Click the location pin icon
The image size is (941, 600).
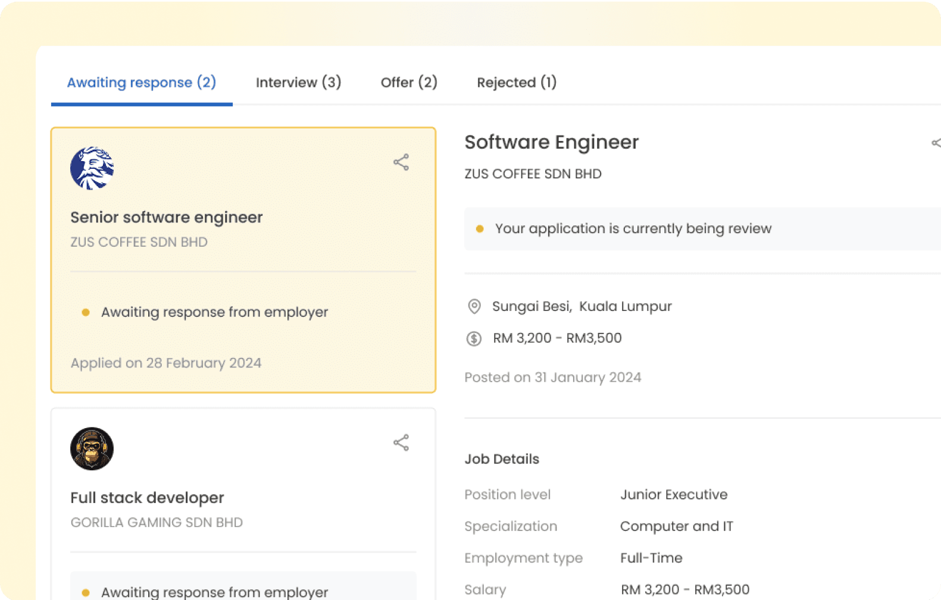tap(474, 306)
